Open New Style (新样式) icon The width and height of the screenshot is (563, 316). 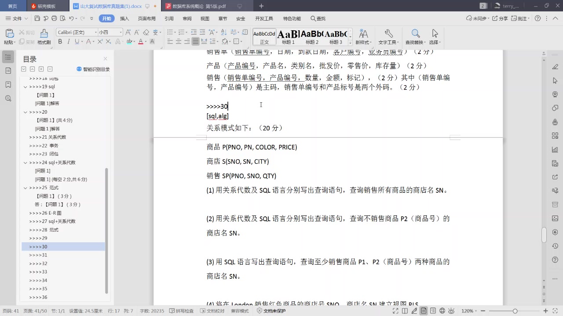tap(363, 36)
